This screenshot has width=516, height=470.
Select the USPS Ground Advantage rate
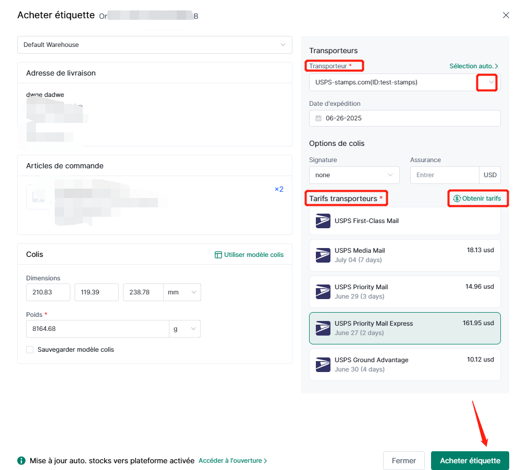[405, 365]
